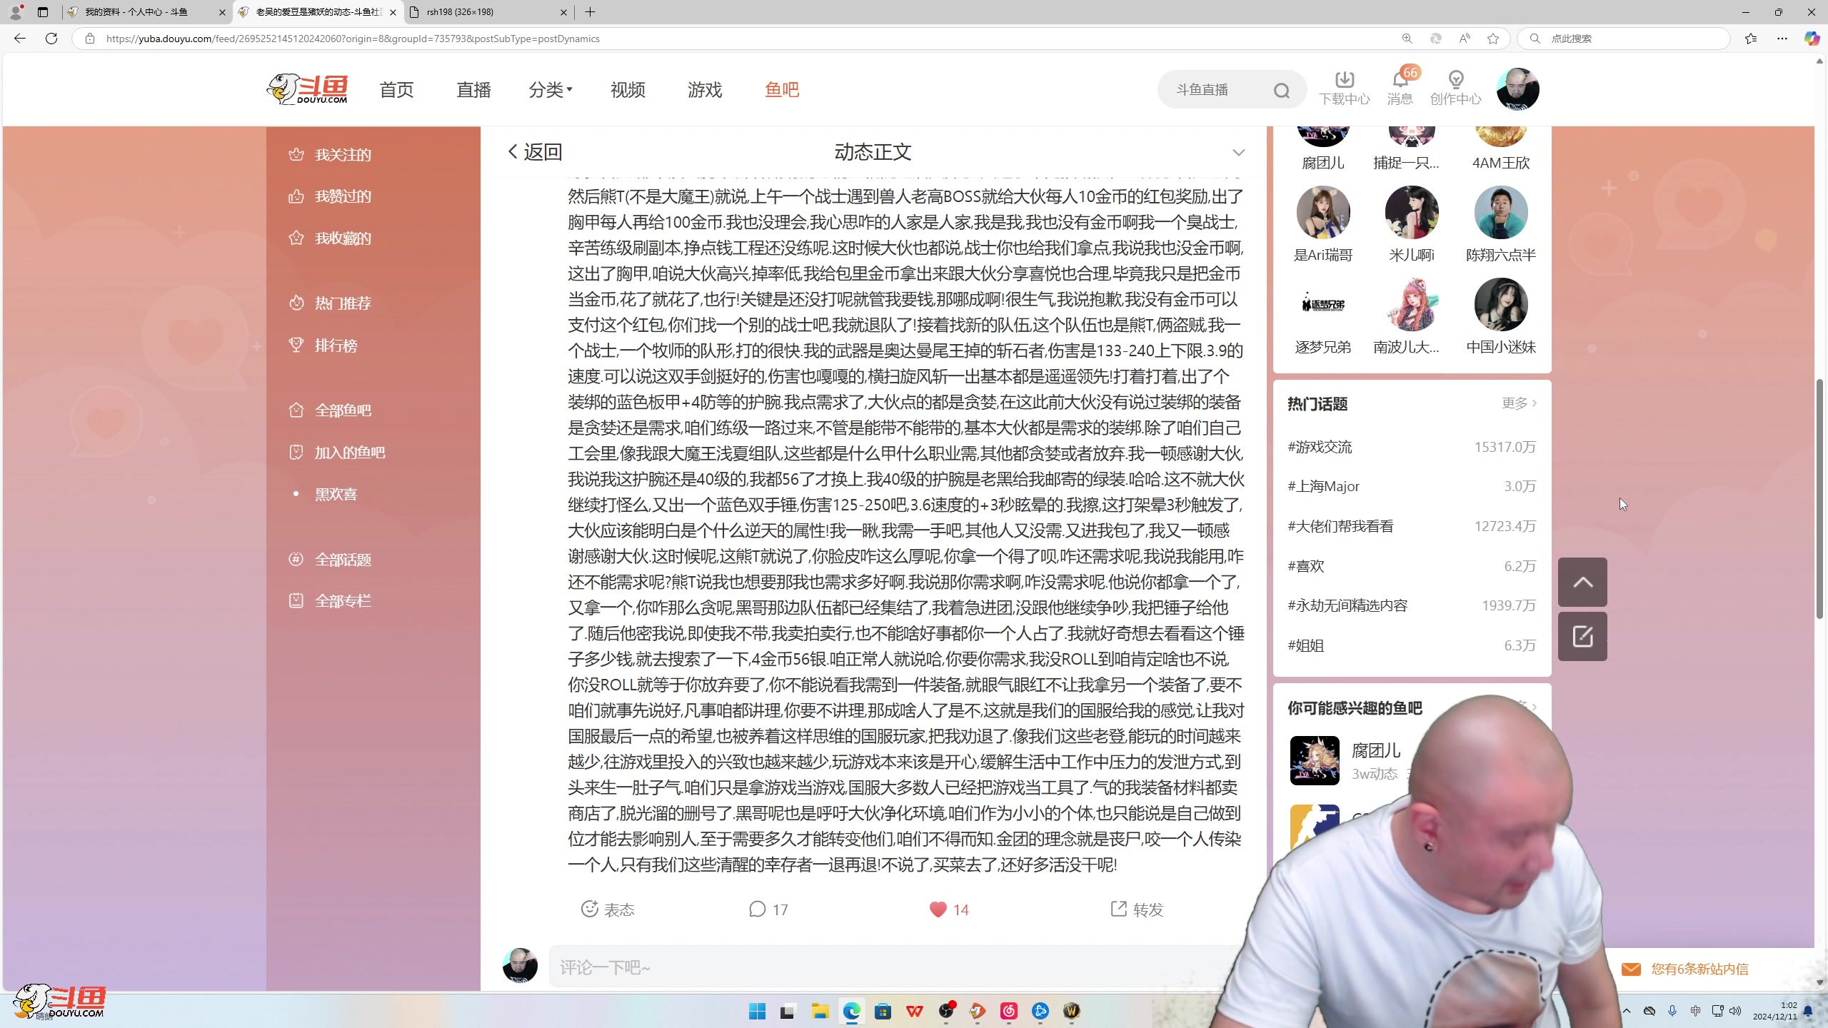Viewport: 1828px width, 1028px height.
Task: Click the scroll-to-top arrow button
Action: 1582,582
